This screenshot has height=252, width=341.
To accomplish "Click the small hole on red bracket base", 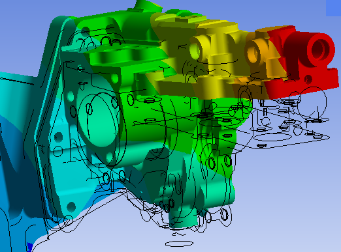I will pos(308,79).
